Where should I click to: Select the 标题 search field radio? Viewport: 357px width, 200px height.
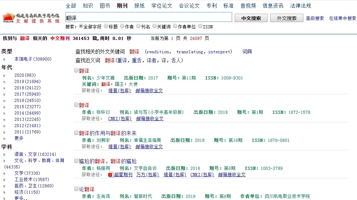coord(106,26)
